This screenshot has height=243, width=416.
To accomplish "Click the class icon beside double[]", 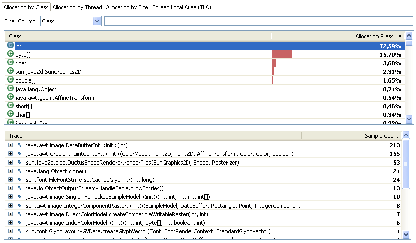I will point(10,79).
